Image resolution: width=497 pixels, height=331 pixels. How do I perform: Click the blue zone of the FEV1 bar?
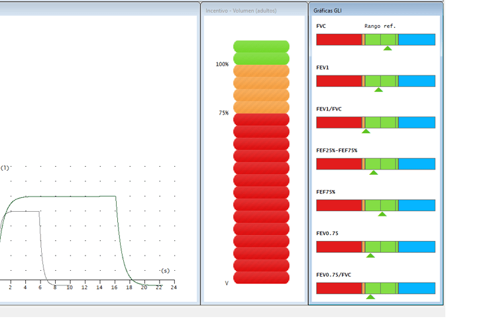tap(416, 81)
